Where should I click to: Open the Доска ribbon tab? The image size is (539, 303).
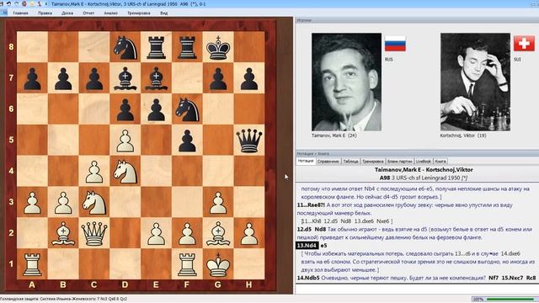67,13
